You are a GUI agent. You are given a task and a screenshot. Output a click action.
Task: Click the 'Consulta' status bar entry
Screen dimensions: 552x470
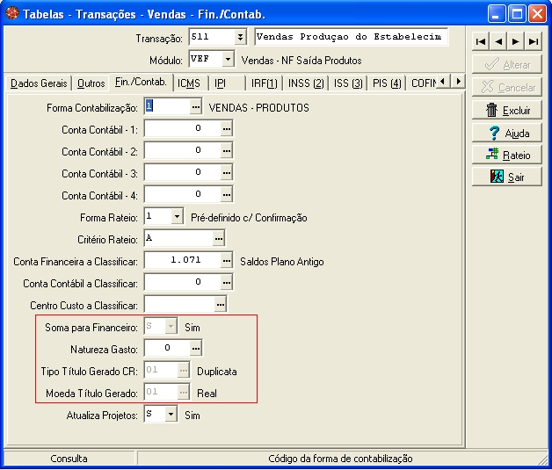[x=69, y=459]
